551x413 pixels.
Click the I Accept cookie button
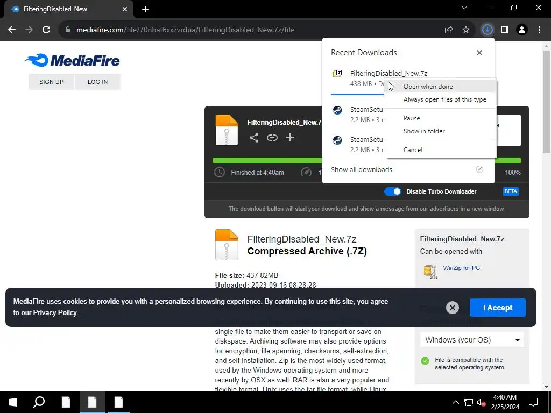click(498, 308)
